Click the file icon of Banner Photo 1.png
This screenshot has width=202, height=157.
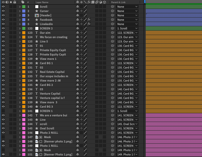point(37,154)
